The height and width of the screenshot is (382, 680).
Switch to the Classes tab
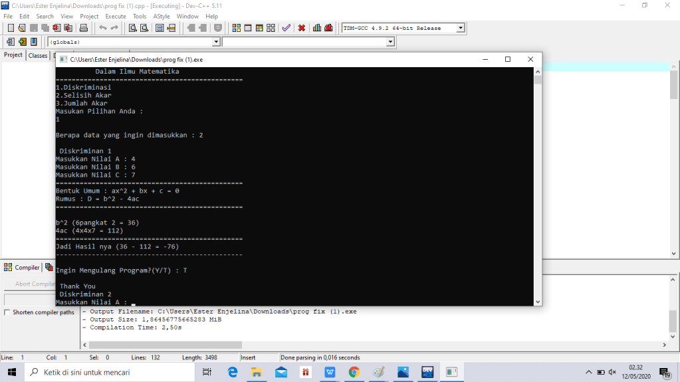pos(38,56)
